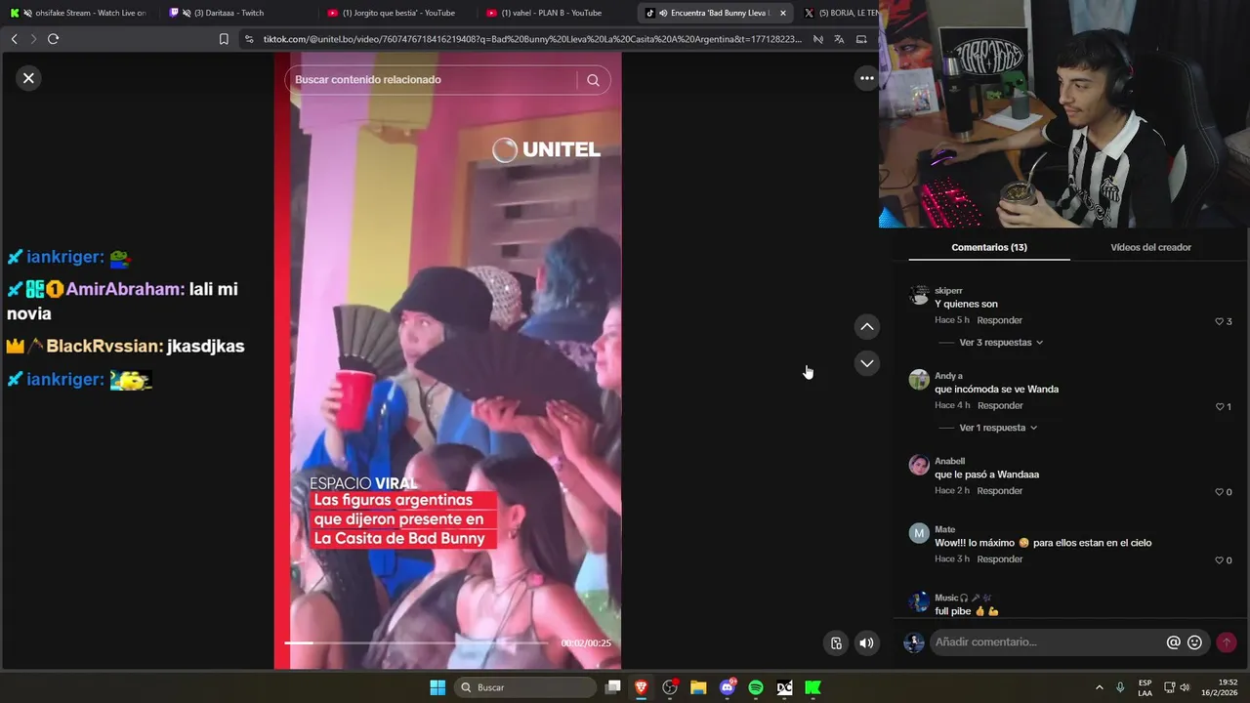This screenshot has height=703, width=1250.
Task: Open clock showing 19:52 16/2/2026
Action: coord(1220,687)
